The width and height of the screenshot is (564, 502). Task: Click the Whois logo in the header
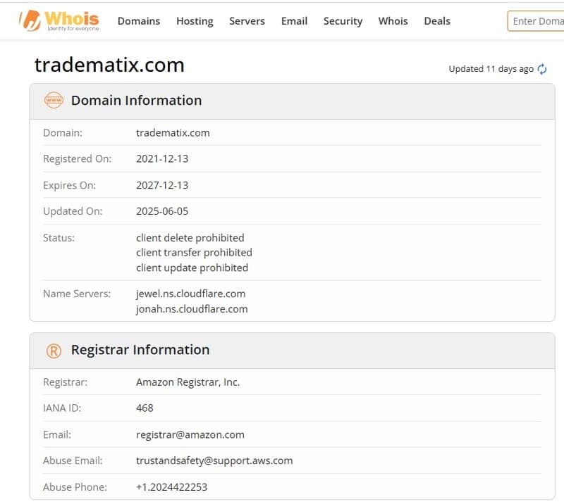point(59,20)
